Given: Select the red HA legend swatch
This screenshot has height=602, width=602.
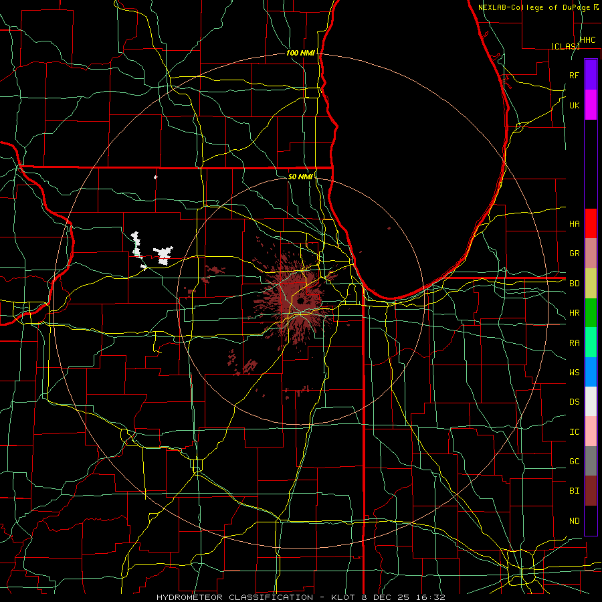Looking at the screenshot, I should pyautogui.click(x=591, y=223).
